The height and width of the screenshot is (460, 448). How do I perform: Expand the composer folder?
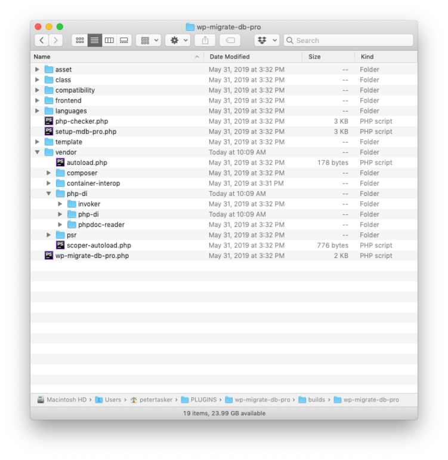click(49, 173)
